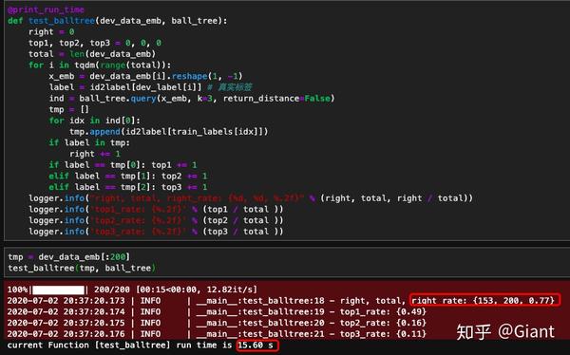This screenshot has width=570, height=355.
Task: Click the len(dev_data_emb) call
Action: pos(112,54)
